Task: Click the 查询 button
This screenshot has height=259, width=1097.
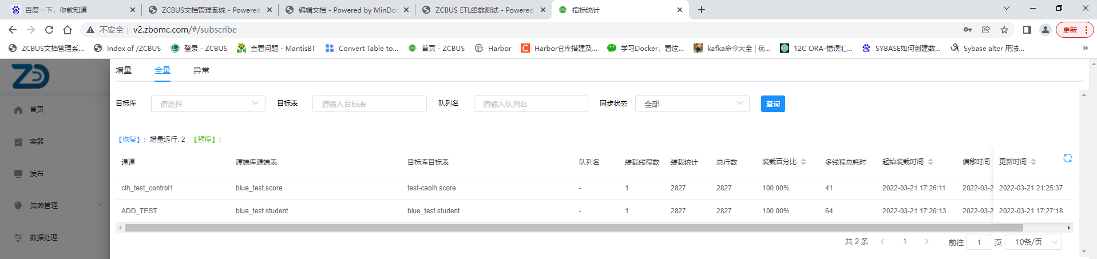Action: 773,104
